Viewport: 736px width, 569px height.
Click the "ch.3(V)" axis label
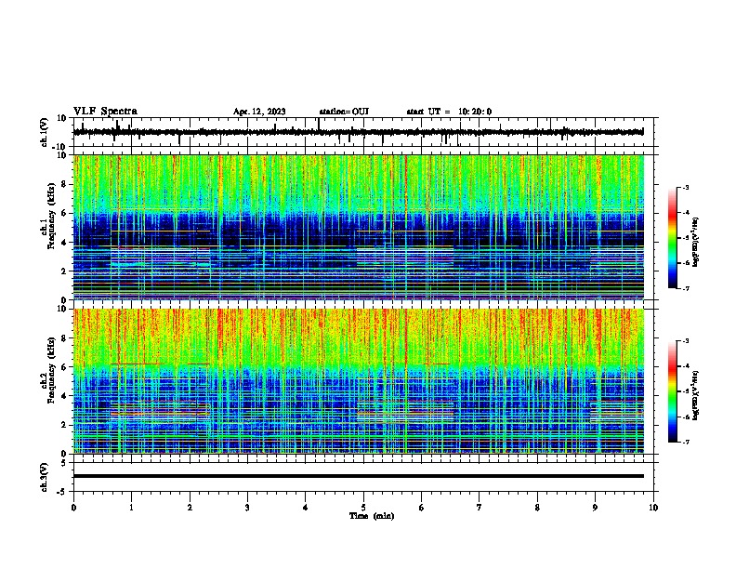(45, 478)
